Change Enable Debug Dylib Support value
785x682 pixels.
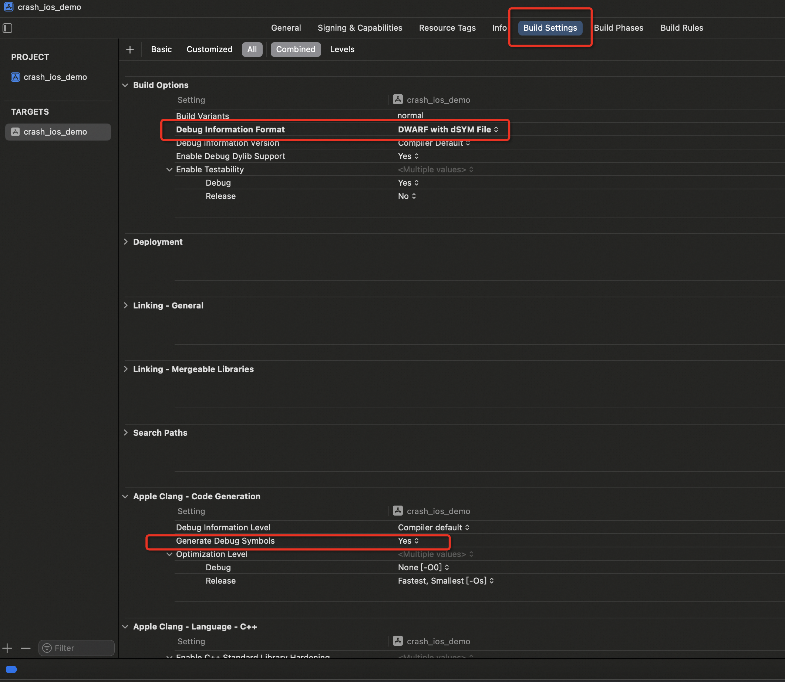pyautogui.click(x=408, y=156)
